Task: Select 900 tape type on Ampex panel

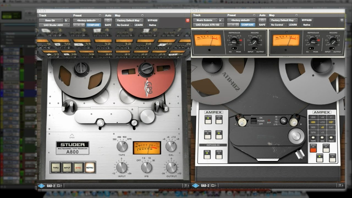Action: 313,127
